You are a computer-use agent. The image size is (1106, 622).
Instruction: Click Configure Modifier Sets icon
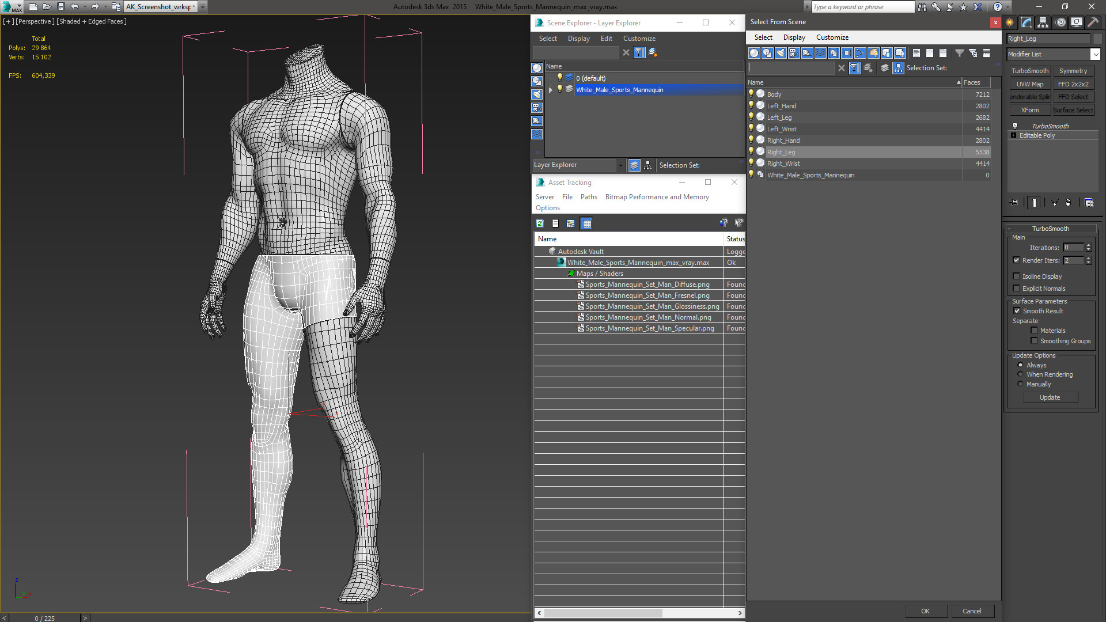tap(1089, 203)
